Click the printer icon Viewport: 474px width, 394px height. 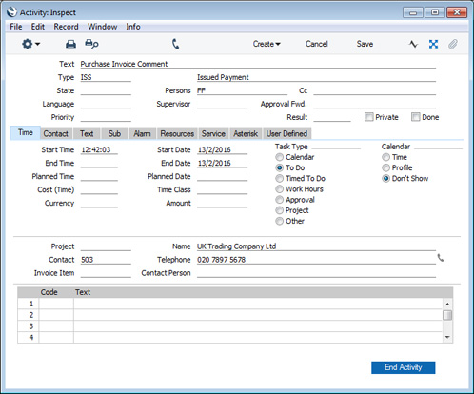(70, 44)
